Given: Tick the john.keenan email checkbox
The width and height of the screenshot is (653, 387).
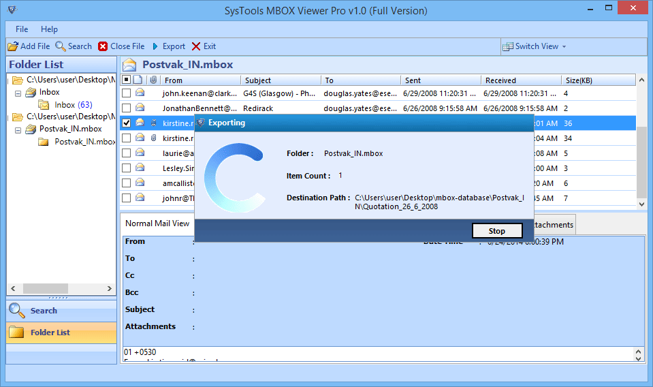Looking at the screenshot, I should point(126,93).
